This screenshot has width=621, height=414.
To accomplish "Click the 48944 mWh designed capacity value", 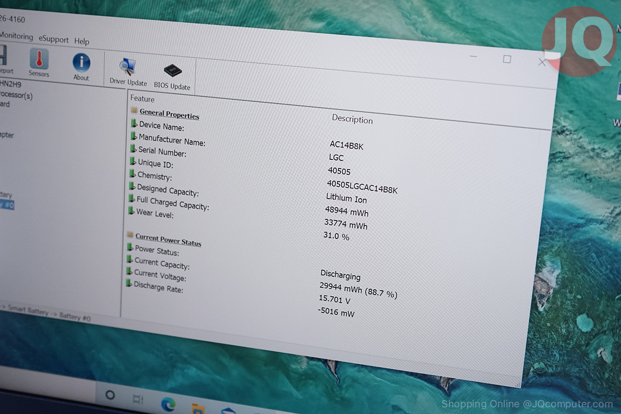I will (x=347, y=211).
